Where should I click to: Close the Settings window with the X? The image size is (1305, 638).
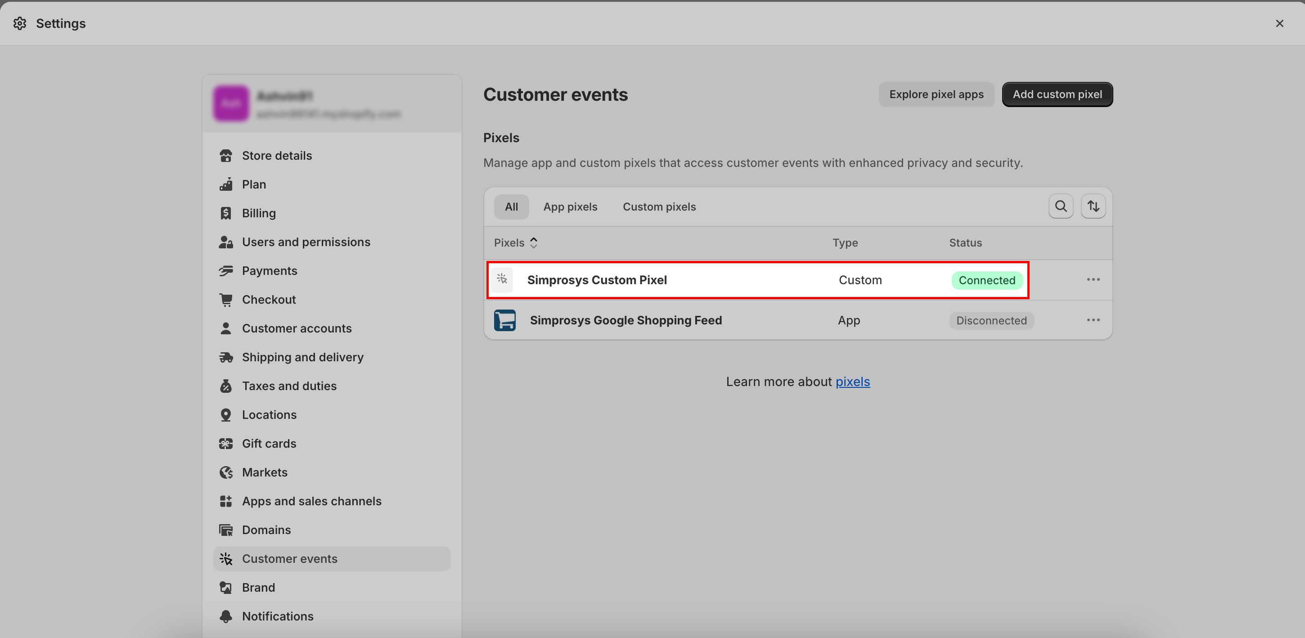1279,23
